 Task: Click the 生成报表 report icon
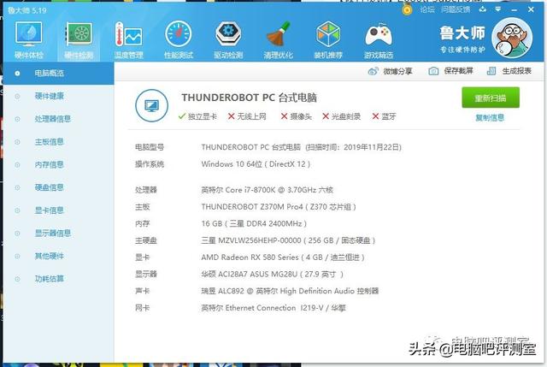pyautogui.click(x=491, y=71)
